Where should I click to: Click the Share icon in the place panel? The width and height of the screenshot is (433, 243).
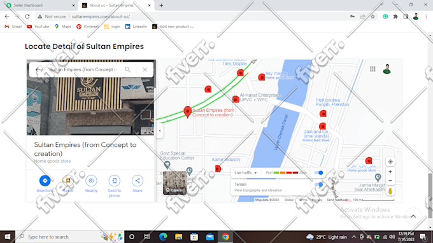pos(138,181)
